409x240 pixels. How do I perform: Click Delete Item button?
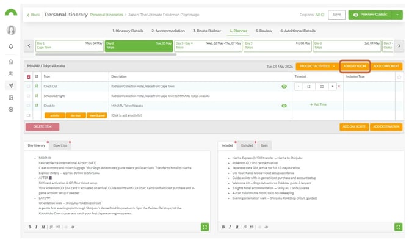pos(43,127)
